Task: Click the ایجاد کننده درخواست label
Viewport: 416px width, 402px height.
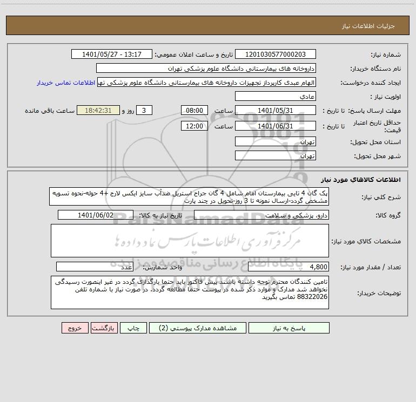Action: [x=371, y=83]
